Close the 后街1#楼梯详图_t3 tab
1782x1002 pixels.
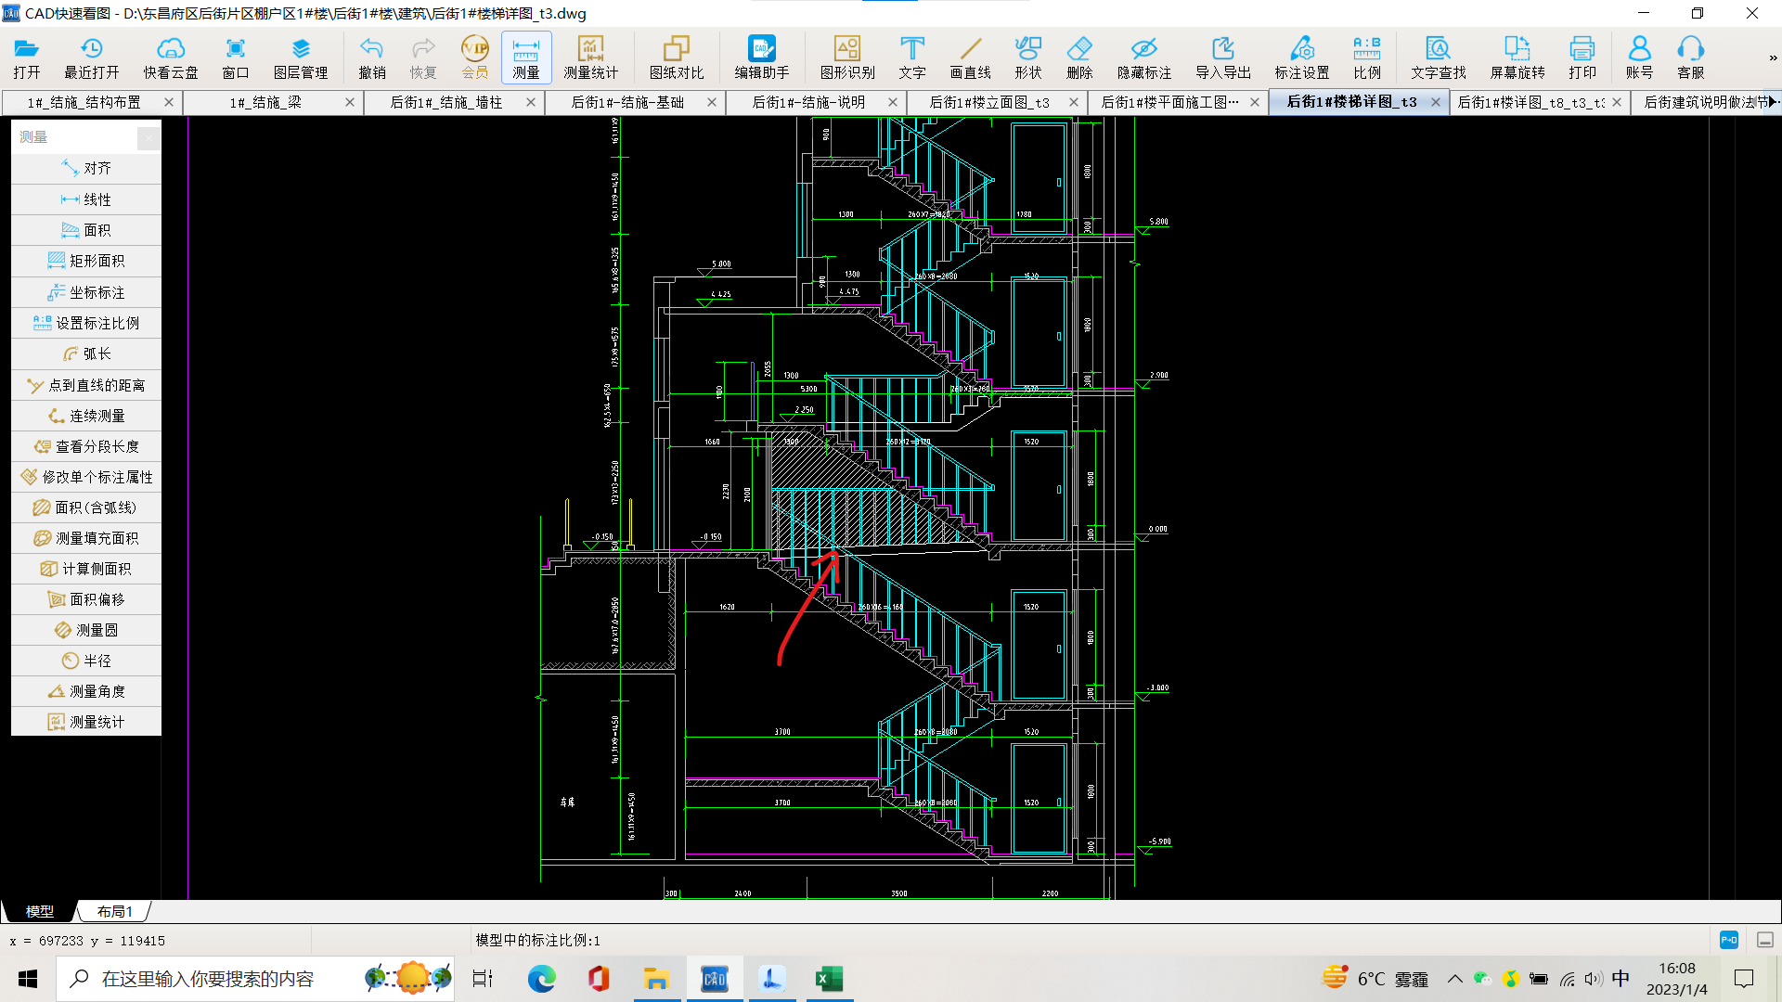[1436, 102]
